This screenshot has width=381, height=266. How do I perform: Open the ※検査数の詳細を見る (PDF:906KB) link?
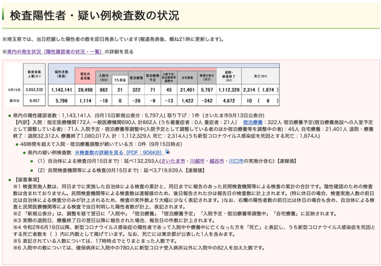pyautogui.click(x=118, y=153)
